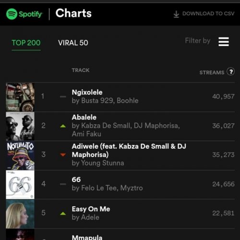
Task: Click DOWNLOAD TO CSV link
Action: click(208, 13)
